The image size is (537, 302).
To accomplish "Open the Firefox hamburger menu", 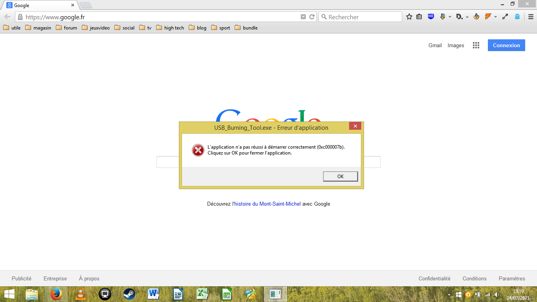I will click(x=531, y=17).
